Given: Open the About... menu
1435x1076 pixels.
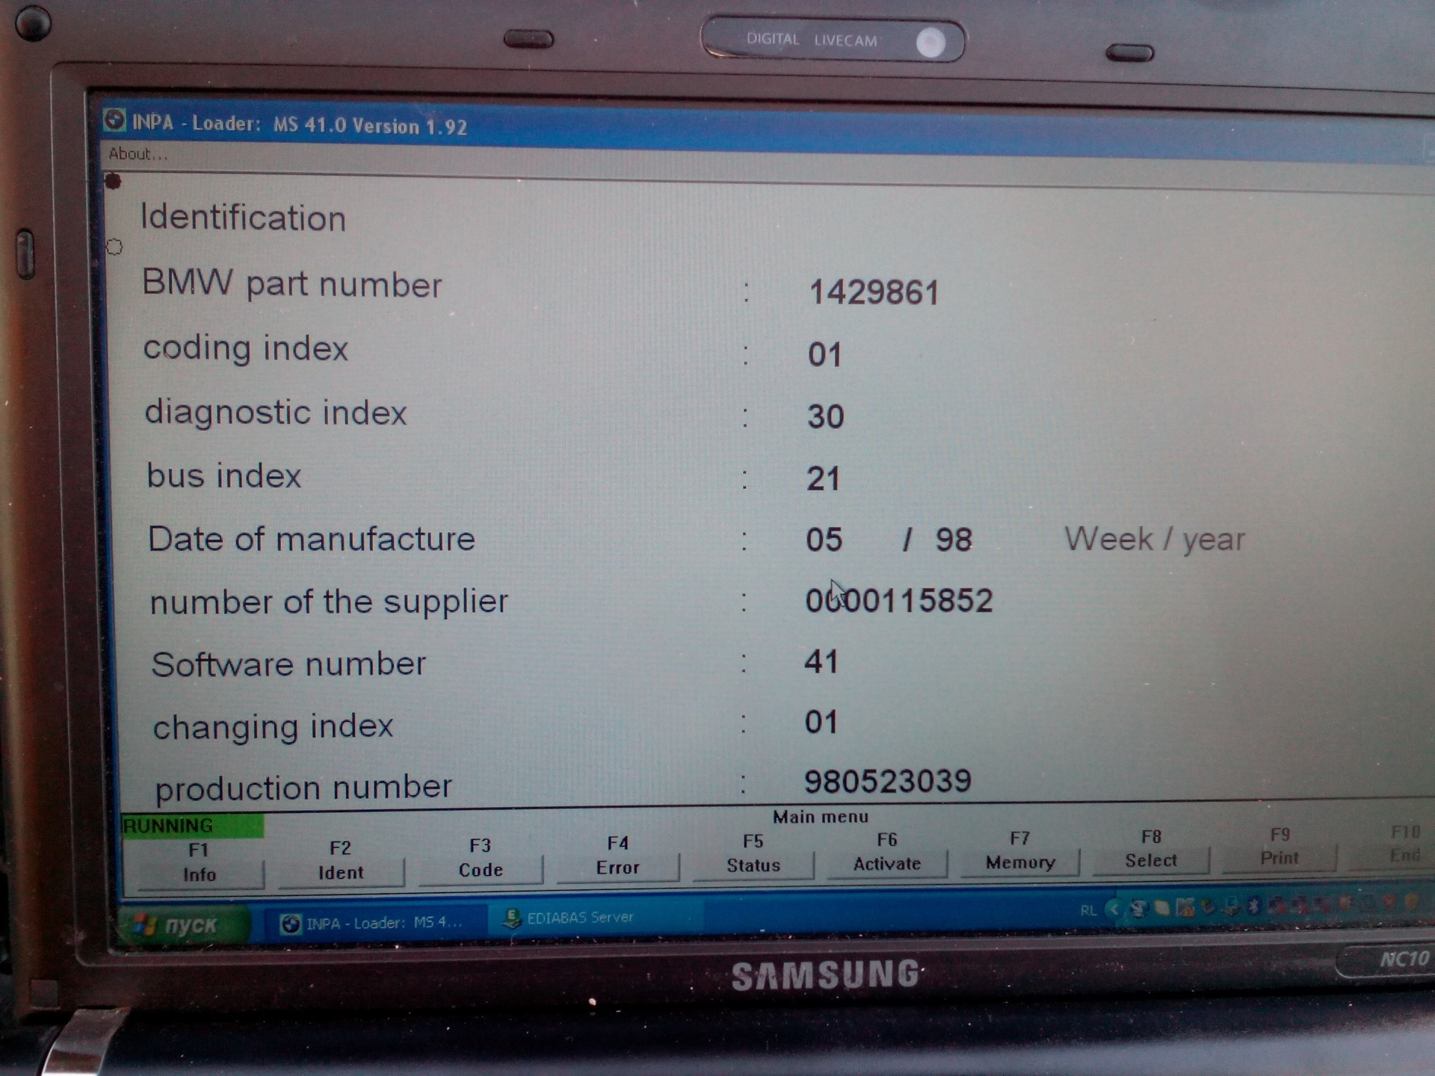Looking at the screenshot, I should [138, 154].
